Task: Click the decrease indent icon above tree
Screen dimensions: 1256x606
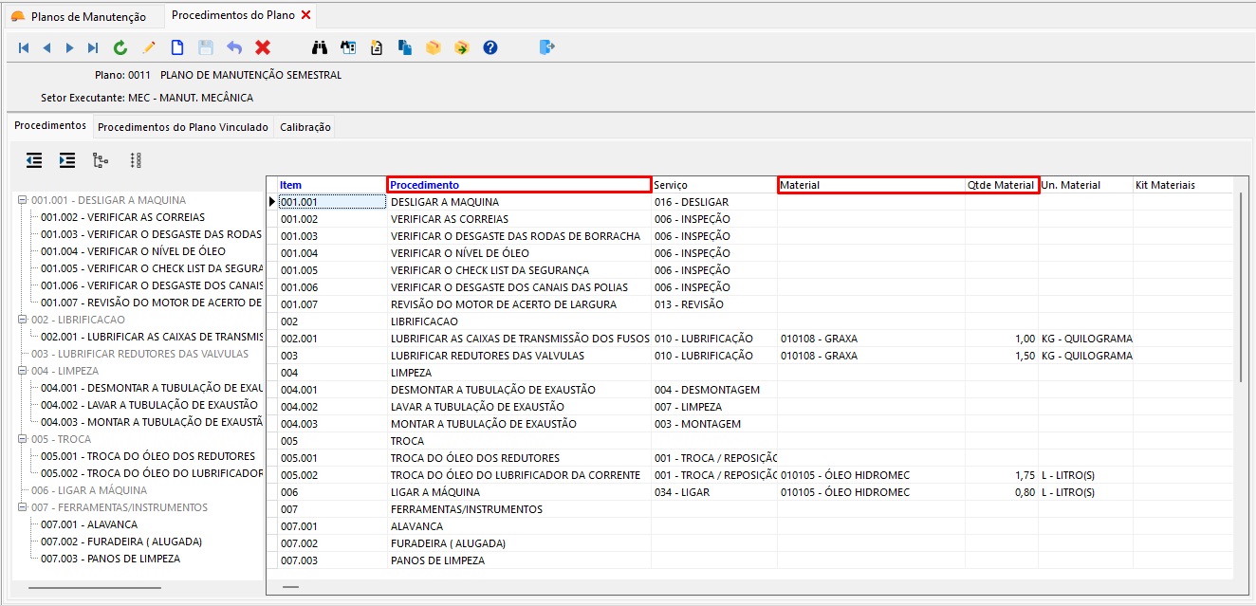Action: 34,160
